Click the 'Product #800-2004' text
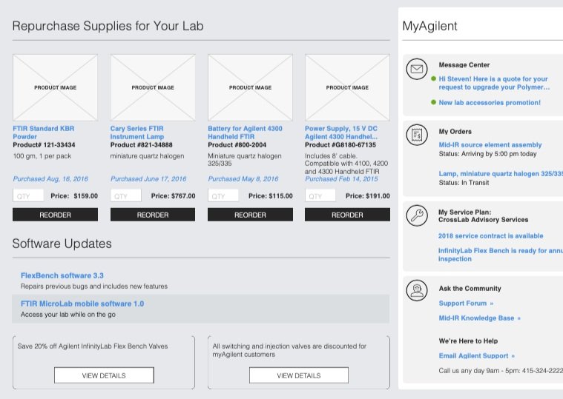This screenshot has width=563, height=399. [x=237, y=145]
